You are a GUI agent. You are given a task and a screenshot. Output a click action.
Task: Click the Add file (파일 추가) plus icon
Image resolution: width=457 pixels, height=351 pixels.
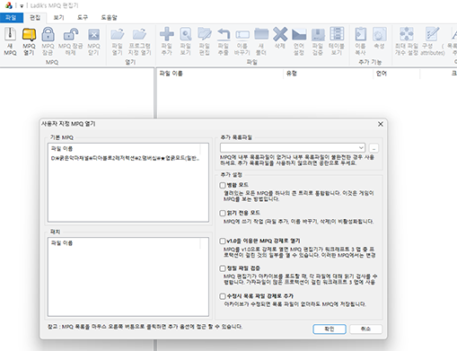tap(167, 34)
